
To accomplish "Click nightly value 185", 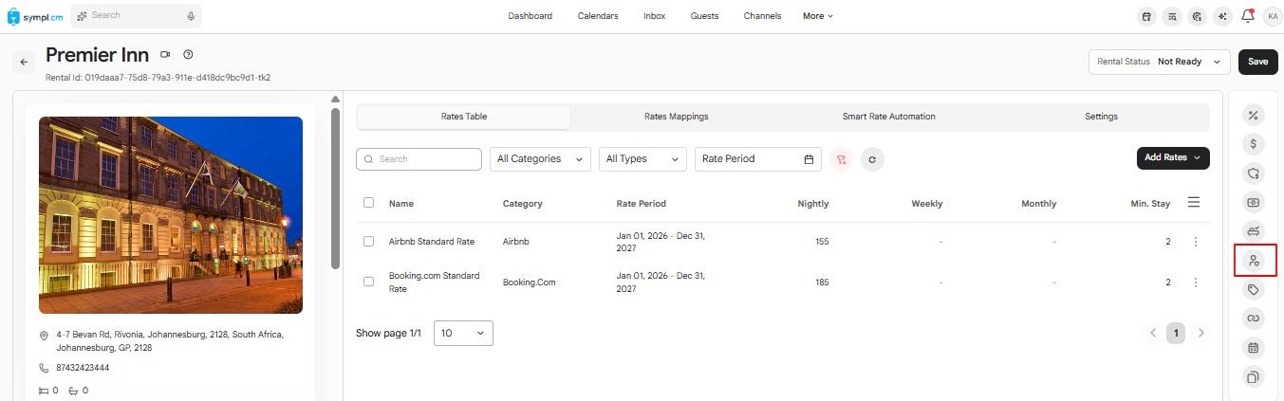I will coord(822,283).
